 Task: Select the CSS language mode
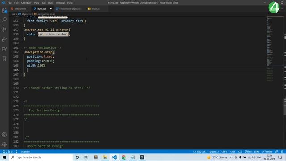click(x=240, y=152)
